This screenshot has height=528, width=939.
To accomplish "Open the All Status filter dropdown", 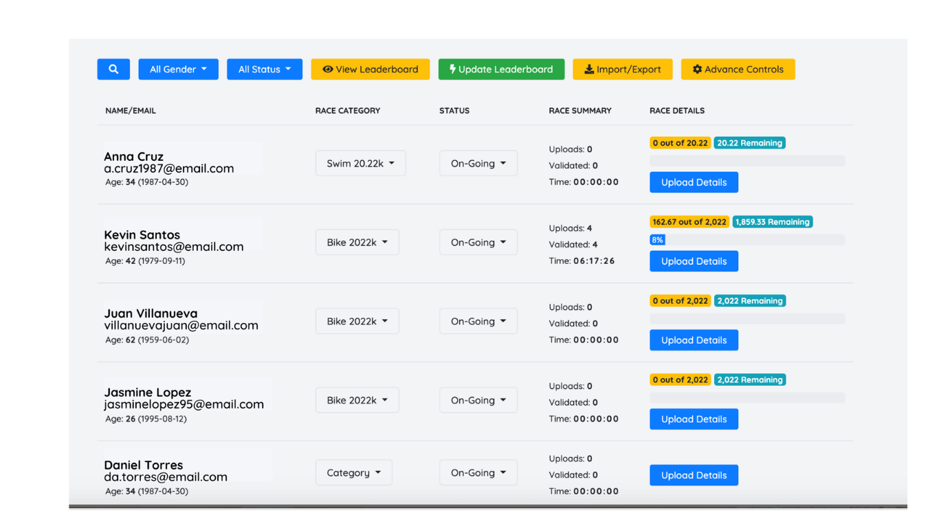I will click(265, 69).
